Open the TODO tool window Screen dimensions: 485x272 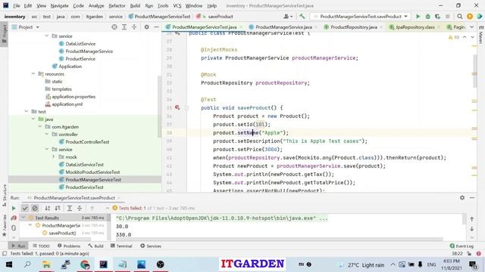pos(41,246)
